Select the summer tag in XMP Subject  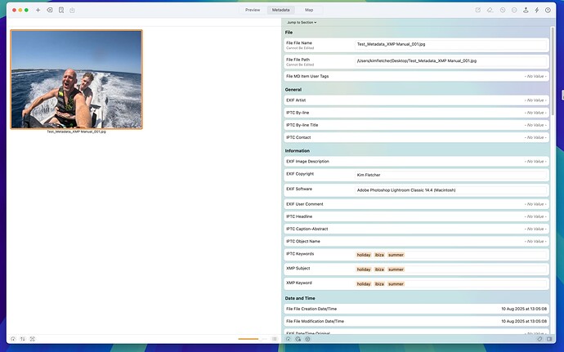pyautogui.click(x=396, y=270)
